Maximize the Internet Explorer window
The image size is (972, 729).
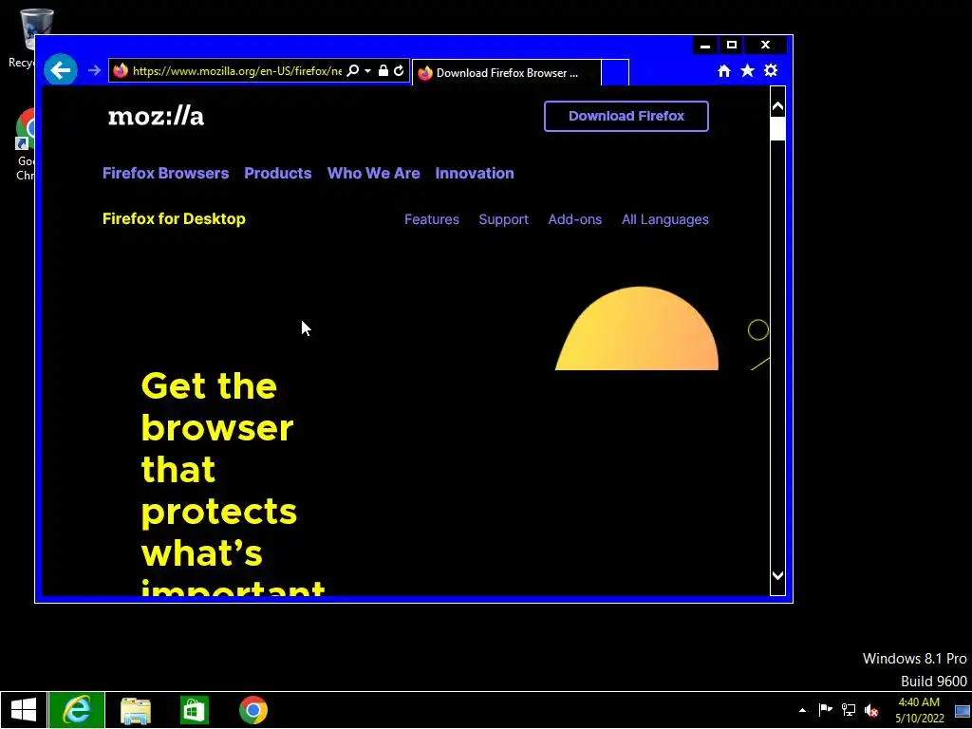[732, 45]
